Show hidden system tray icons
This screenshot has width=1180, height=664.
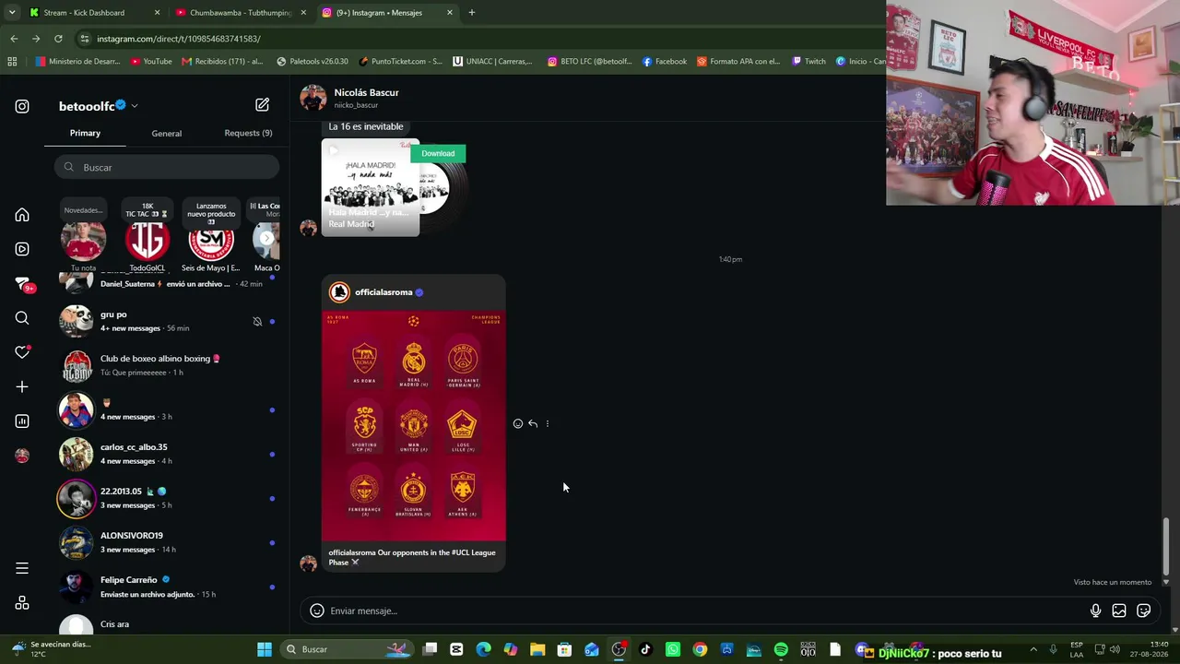(x=1033, y=649)
